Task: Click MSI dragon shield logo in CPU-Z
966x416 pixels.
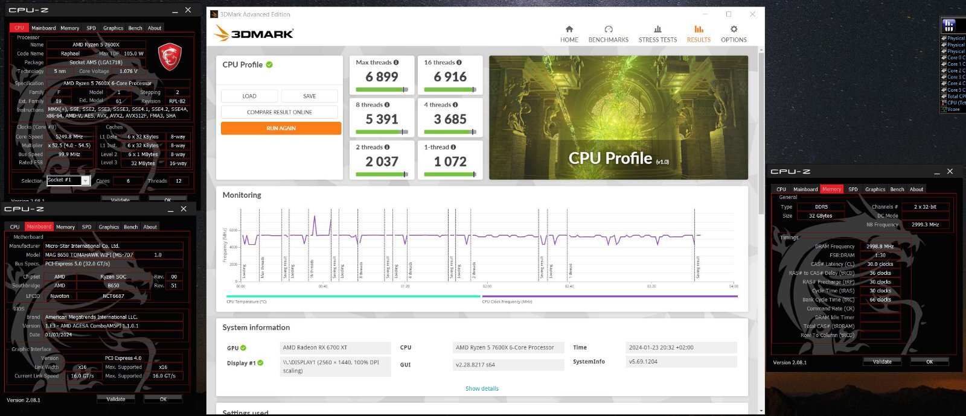Action: [170, 56]
